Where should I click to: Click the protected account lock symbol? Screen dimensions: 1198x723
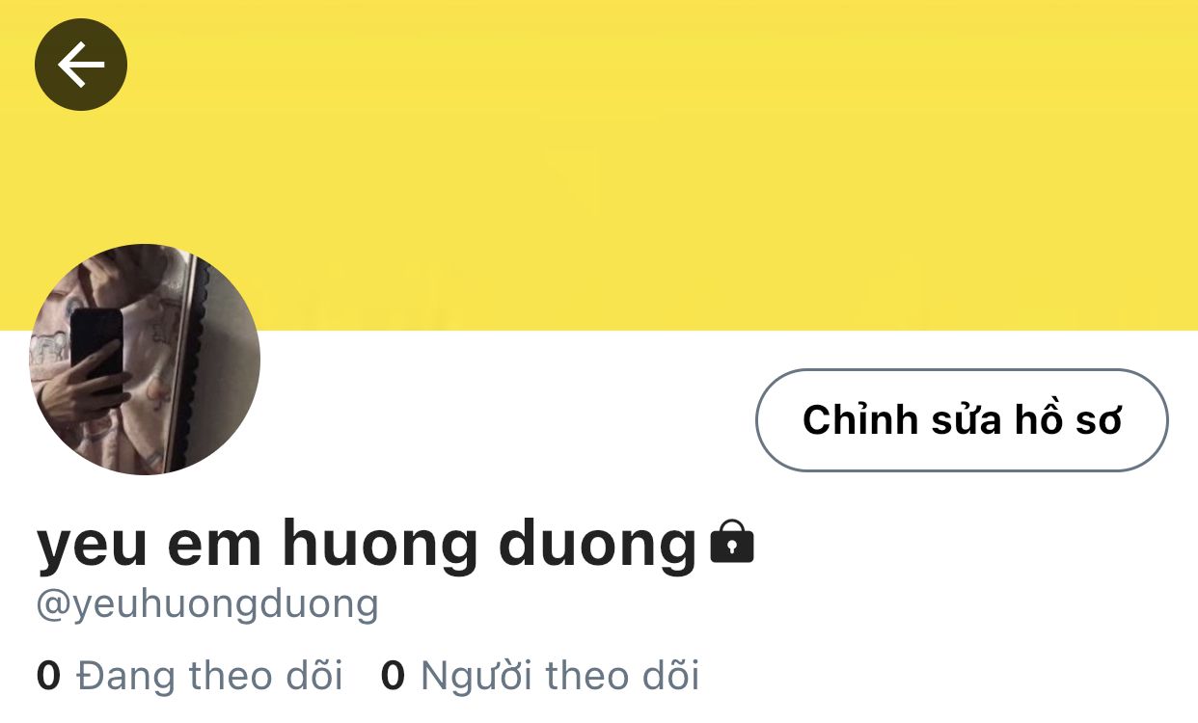732,542
